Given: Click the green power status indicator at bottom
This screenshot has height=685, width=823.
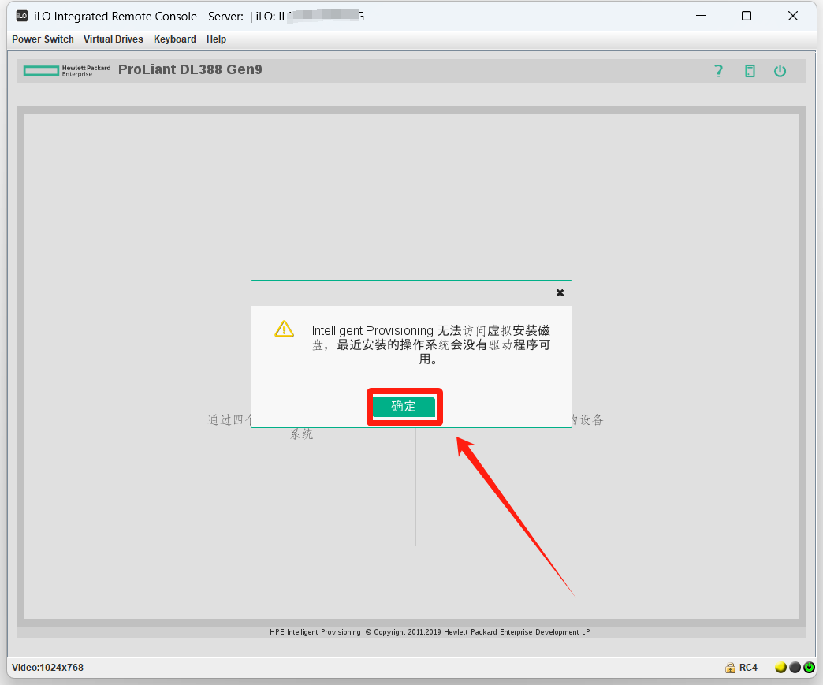Looking at the screenshot, I should click(809, 668).
